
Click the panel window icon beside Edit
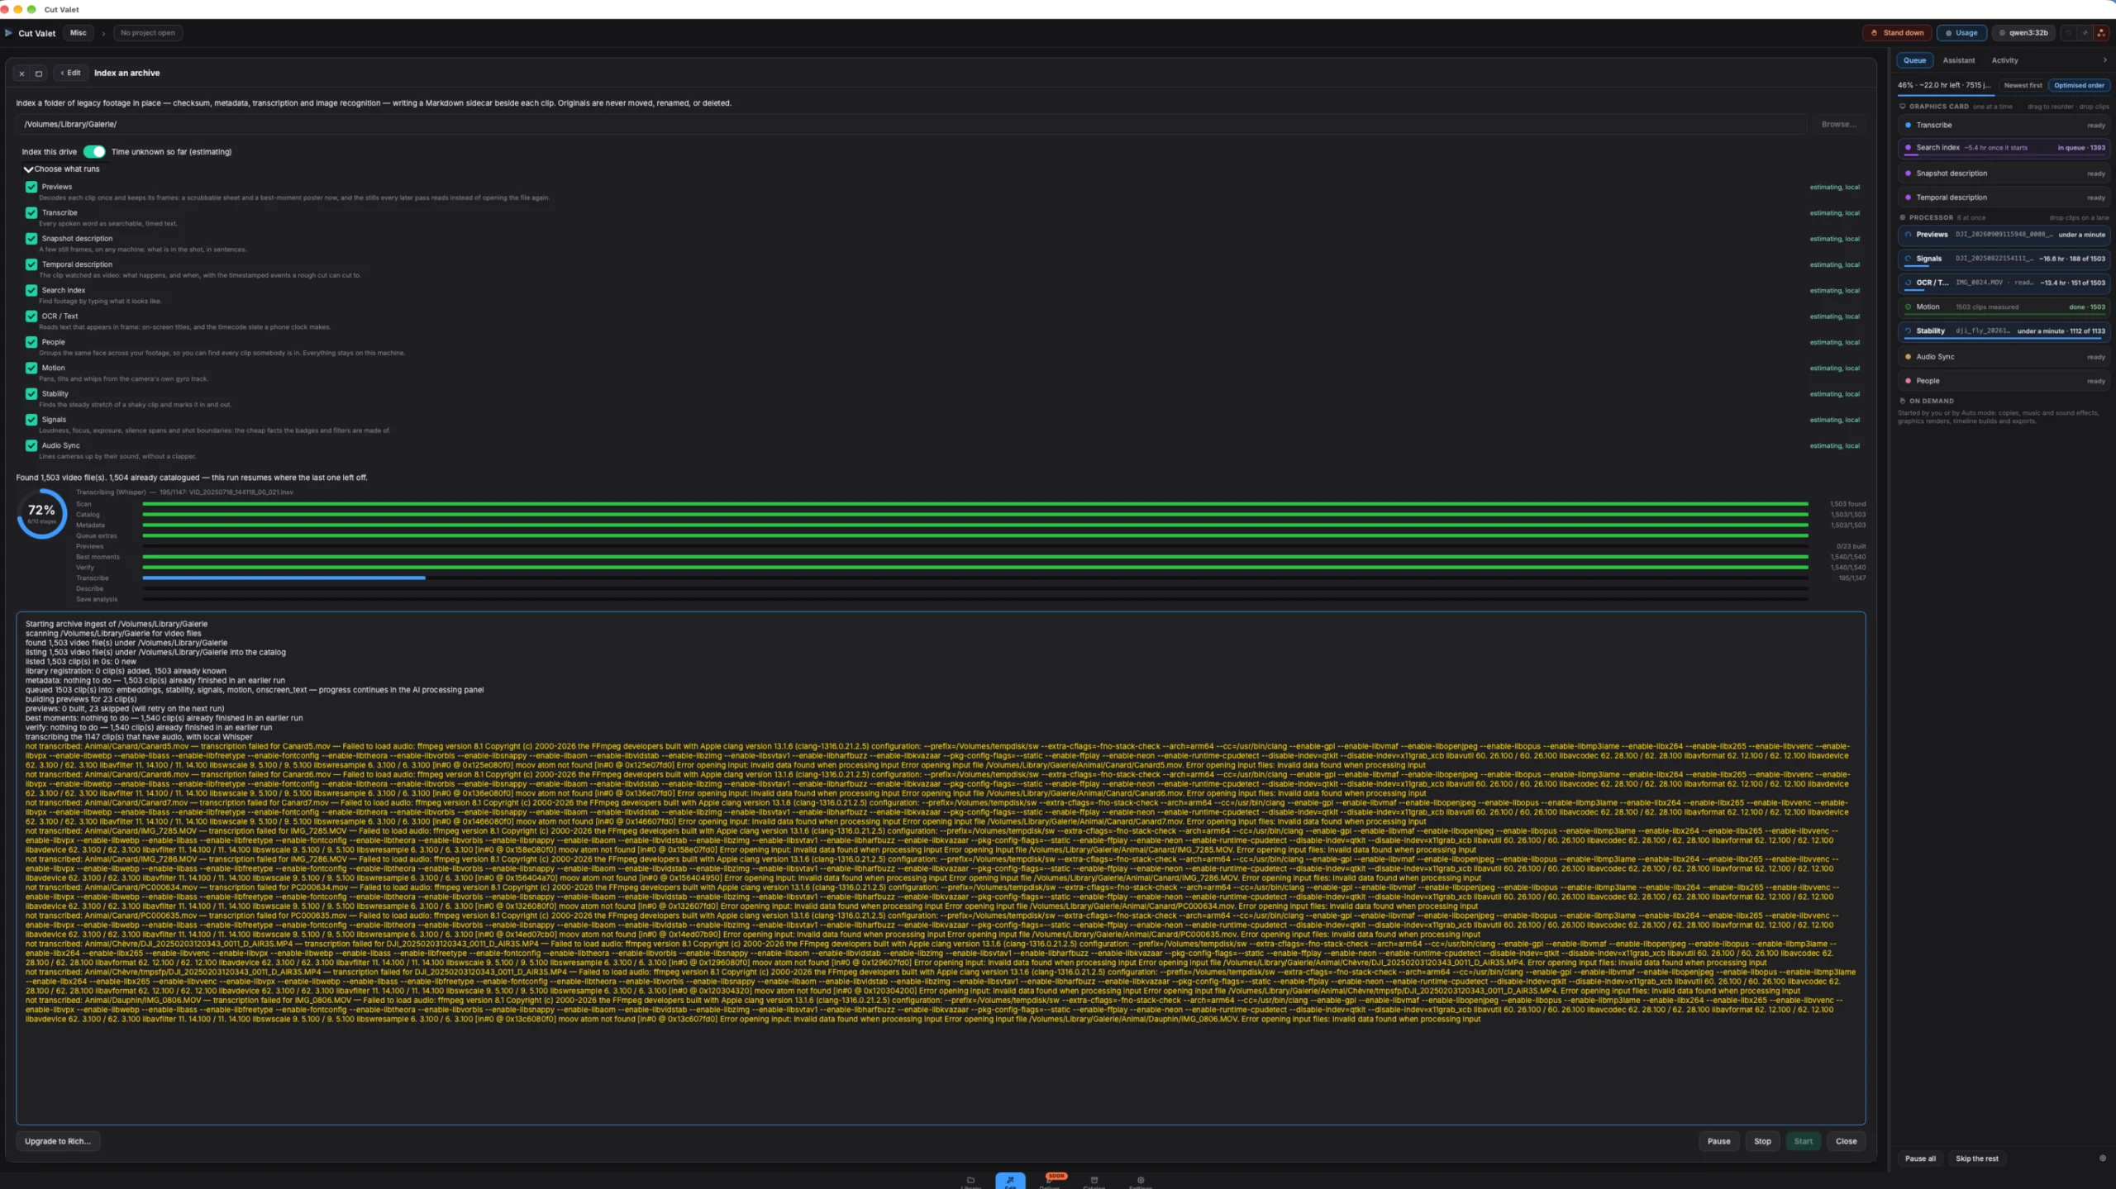tap(39, 74)
